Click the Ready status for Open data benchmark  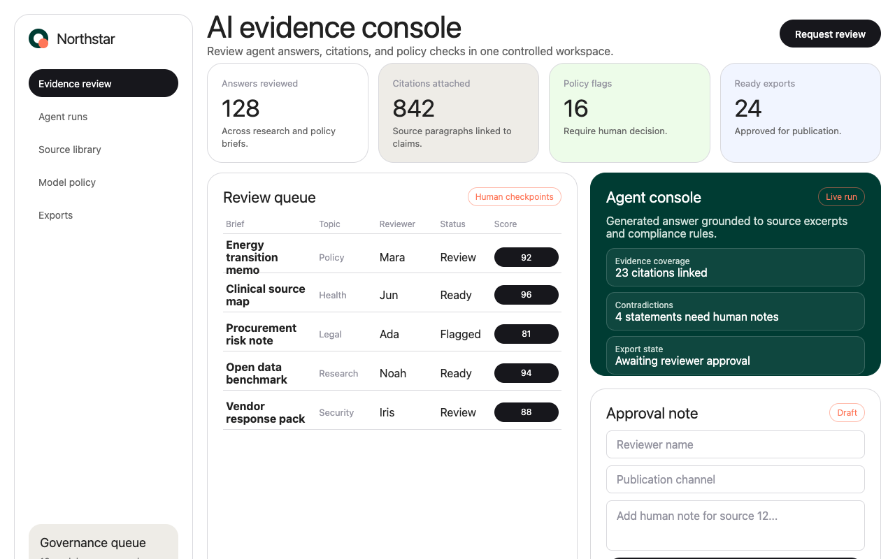[x=456, y=373]
